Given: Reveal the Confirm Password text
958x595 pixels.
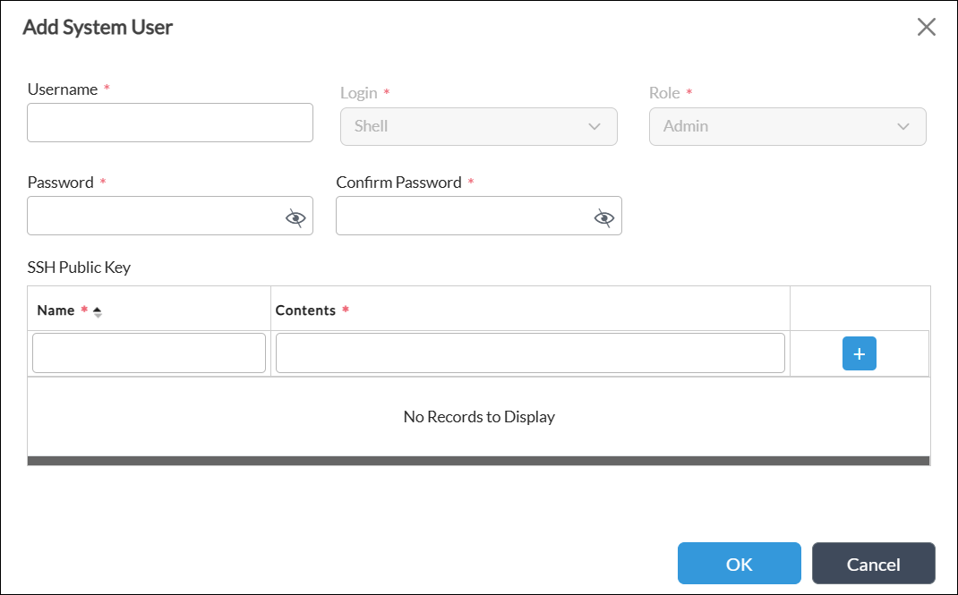Looking at the screenshot, I should [x=603, y=216].
